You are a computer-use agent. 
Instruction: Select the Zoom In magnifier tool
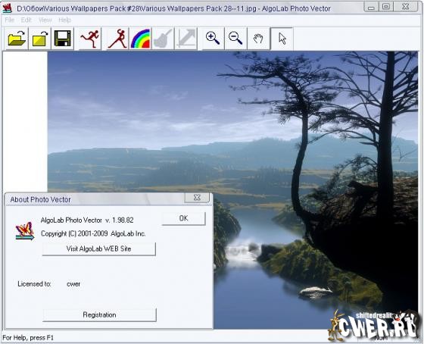pos(213,39)
